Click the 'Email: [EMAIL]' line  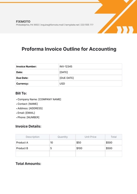(25, 113)
